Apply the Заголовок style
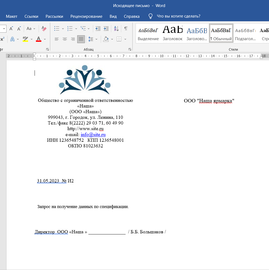This screenshot has width=269, height=270. tap(173, 32)
